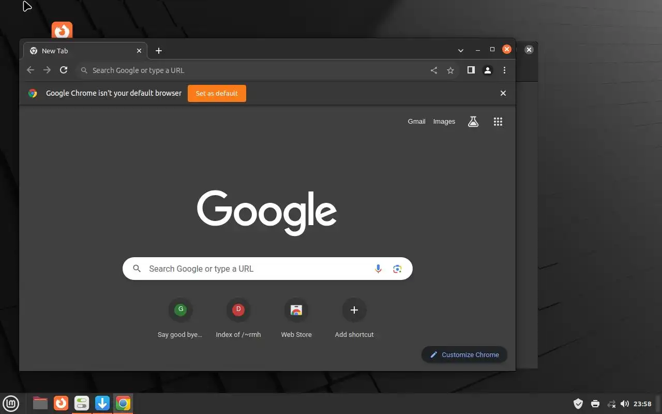Open the Gmail link
The image size is (662, 414).
416,122
